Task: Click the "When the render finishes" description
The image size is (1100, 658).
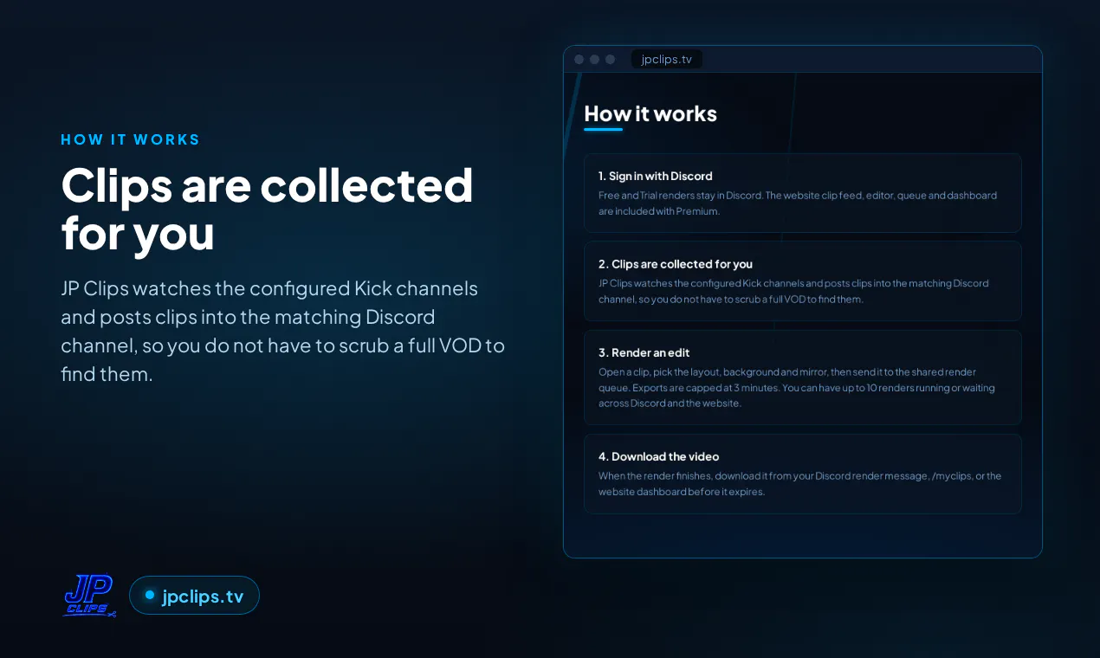Action: (800, 484)
